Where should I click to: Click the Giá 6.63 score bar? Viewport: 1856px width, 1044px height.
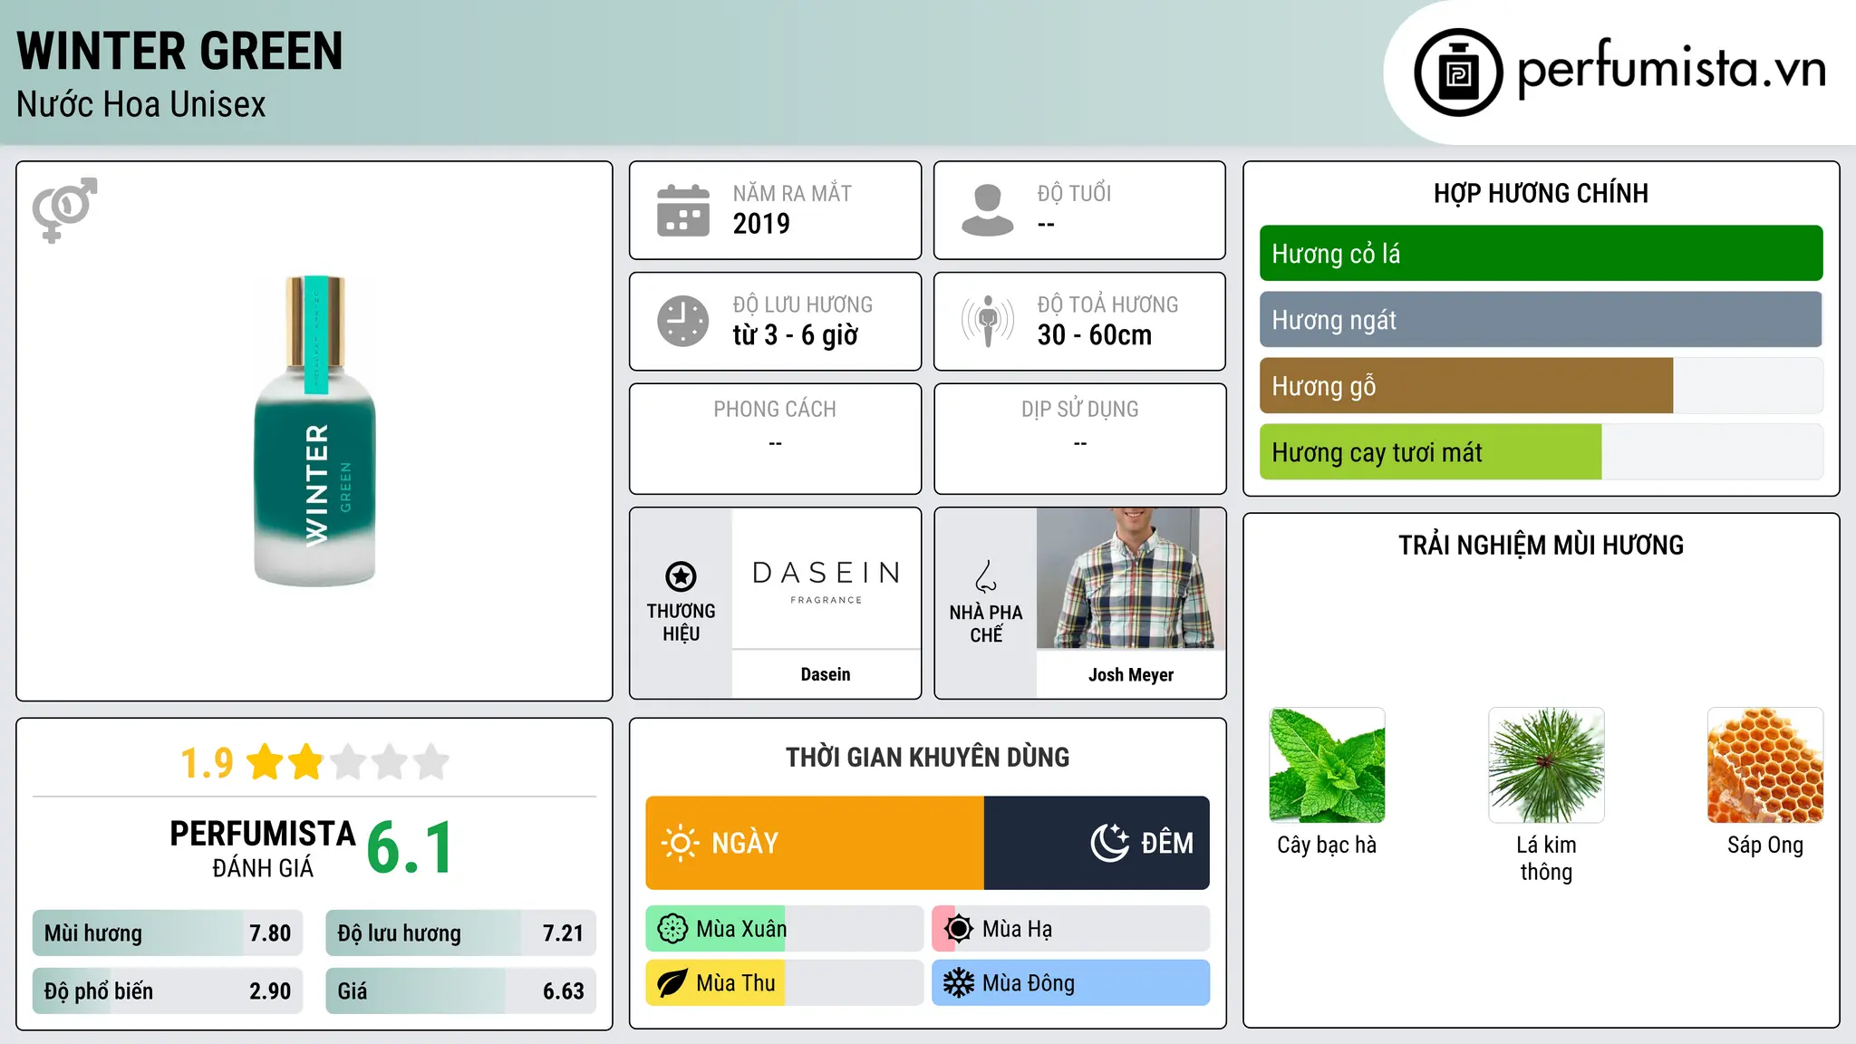click(460, 991)
